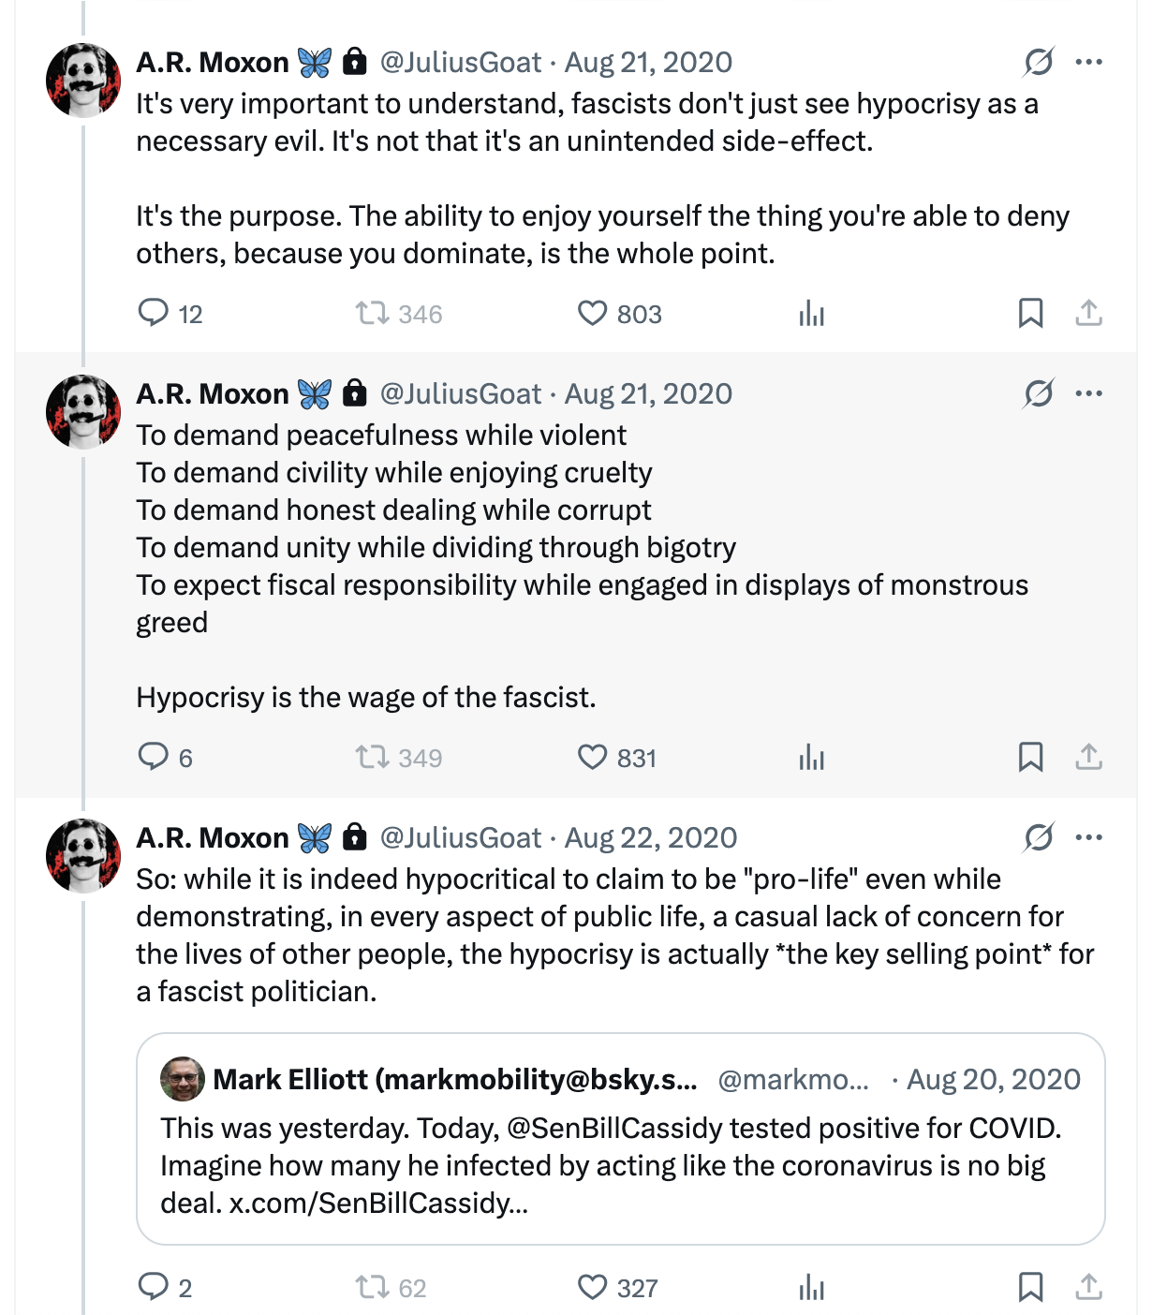Reply to the tweet with 6 replies
This screenshot has width=1152, height=1315.
[153, 757]
